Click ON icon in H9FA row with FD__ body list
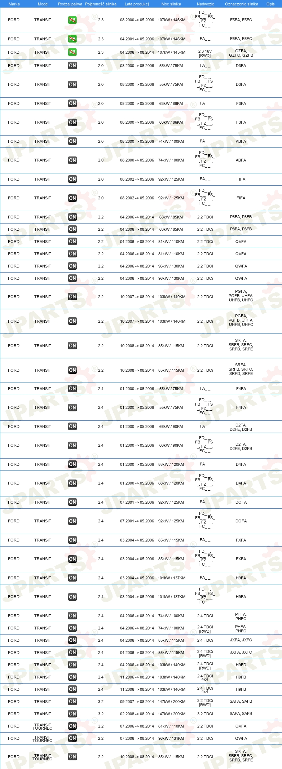Viewport: 282px width, 769px height. tap(72, 597)
